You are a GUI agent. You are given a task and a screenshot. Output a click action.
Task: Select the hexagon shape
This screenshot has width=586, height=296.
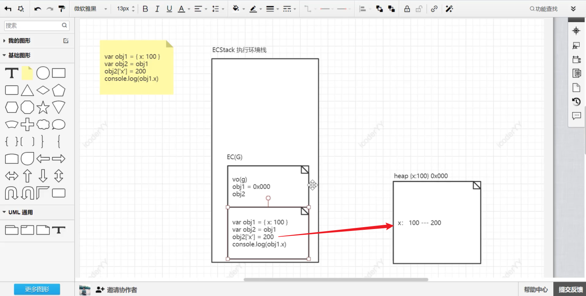click(12, 107)
